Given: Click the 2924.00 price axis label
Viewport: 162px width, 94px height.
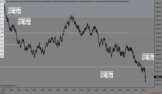Looking at the screenshot, I should click(x=158, y=16).
